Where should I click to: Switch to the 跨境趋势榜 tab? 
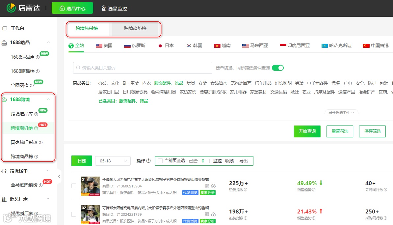pyautogui.click(x=135, y=29)
